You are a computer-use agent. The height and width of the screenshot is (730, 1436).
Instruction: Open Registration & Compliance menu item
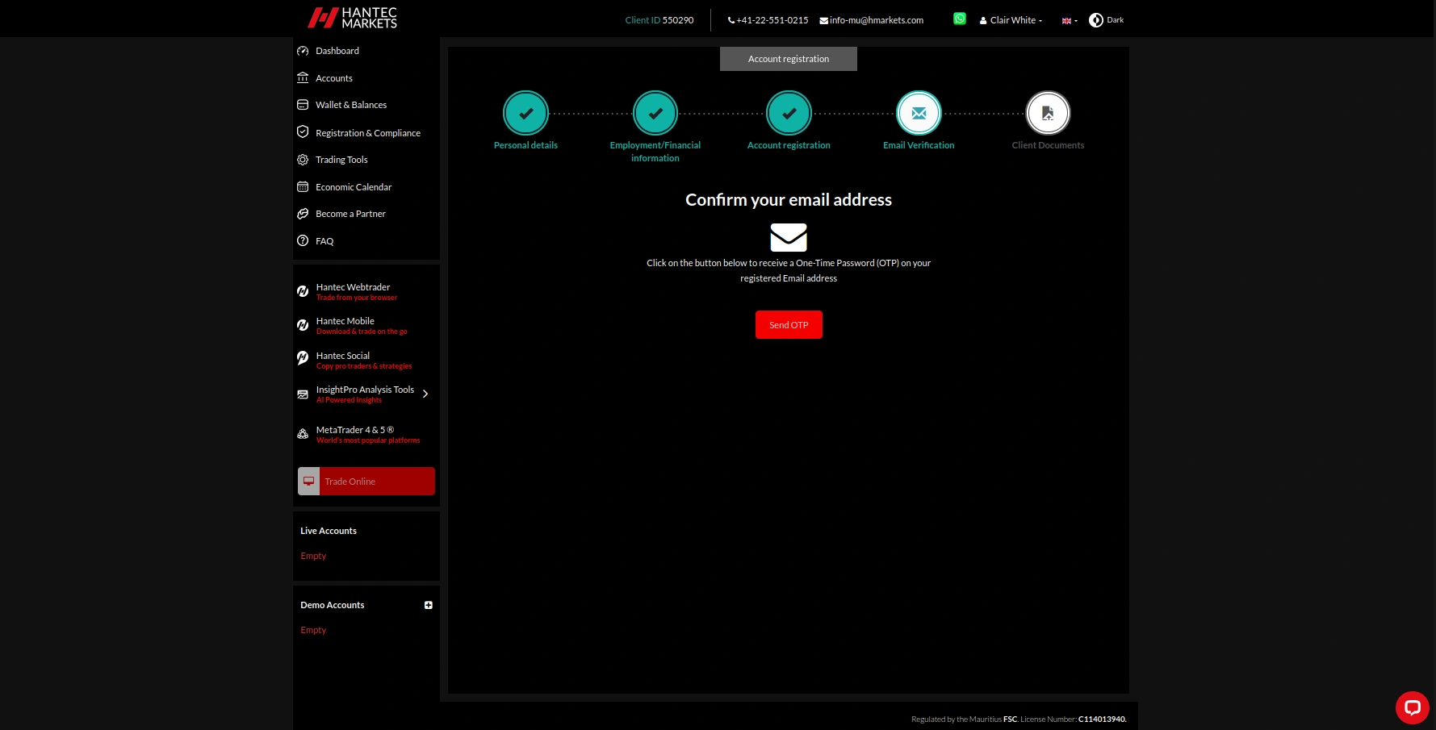coord(367,133)
